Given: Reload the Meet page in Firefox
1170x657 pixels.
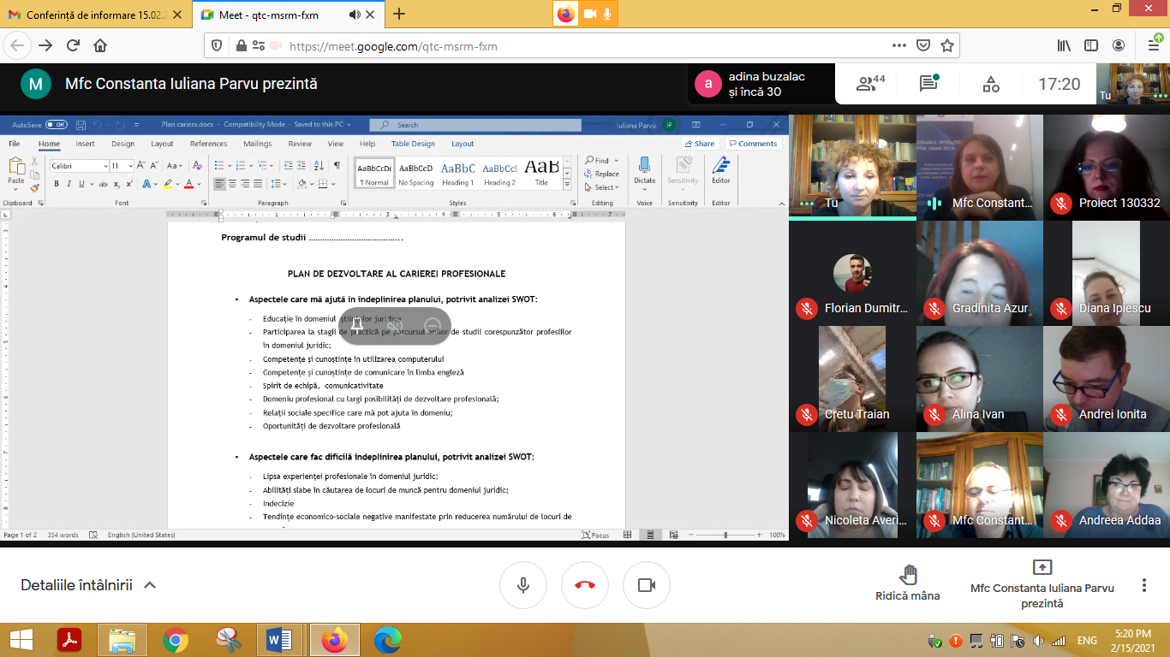Looking at the screenshot, I should [73, 46].
